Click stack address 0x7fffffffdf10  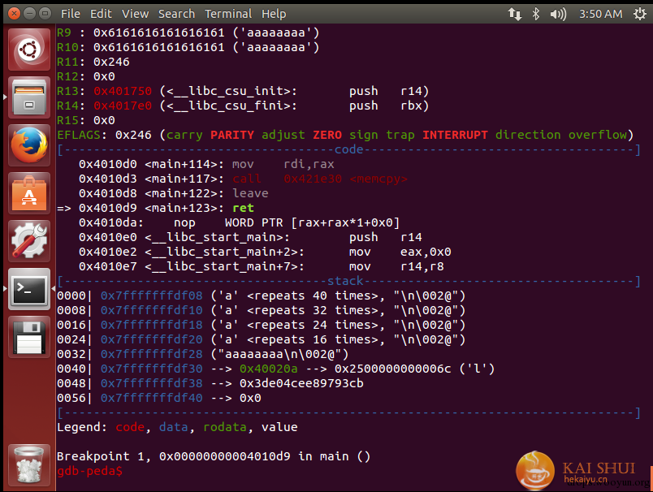point(152,310)
